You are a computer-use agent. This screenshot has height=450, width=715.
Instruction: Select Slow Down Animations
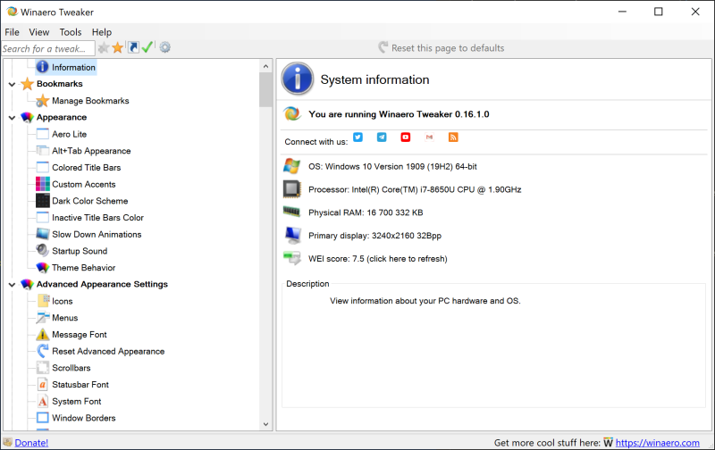[97, 234]
